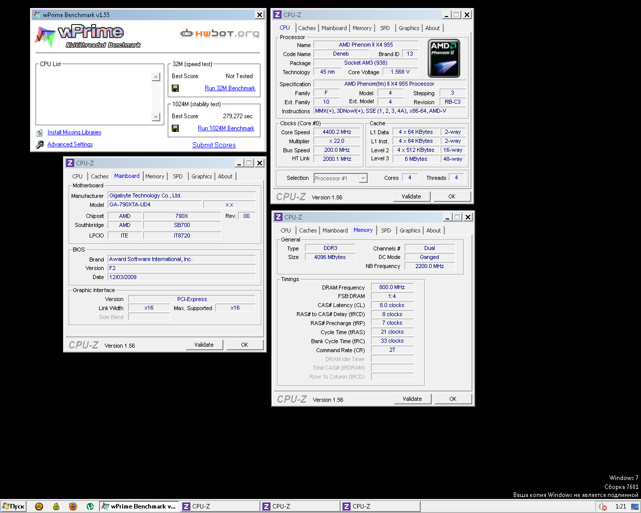This screenshot has height=513, width=641.
Task: Click Validate in the Mainboard window
Action: click(204, 345)
